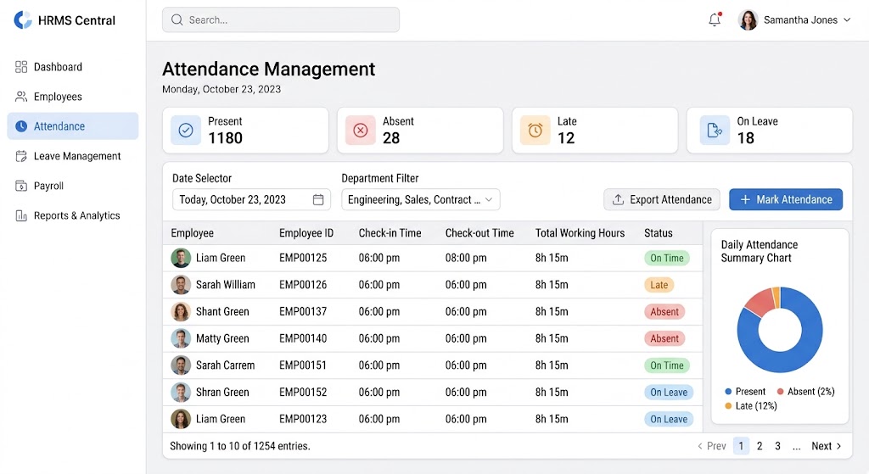Viewport: 869px width, 474px height.
Task: Click the Late status badge for Sarah William
Action: 659,285
